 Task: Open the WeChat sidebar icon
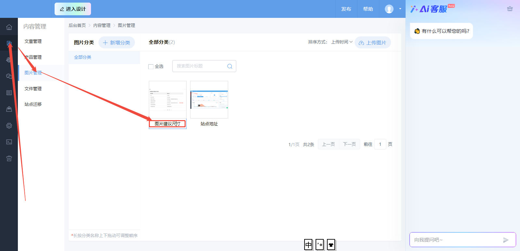pyautogui.click(x=9, y=76)
